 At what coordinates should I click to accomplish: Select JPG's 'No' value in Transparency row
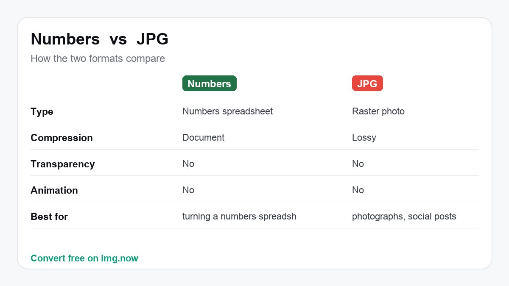point(358,164)
